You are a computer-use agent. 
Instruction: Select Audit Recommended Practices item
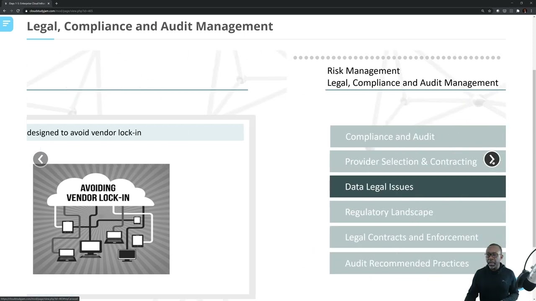pos(417,263)
